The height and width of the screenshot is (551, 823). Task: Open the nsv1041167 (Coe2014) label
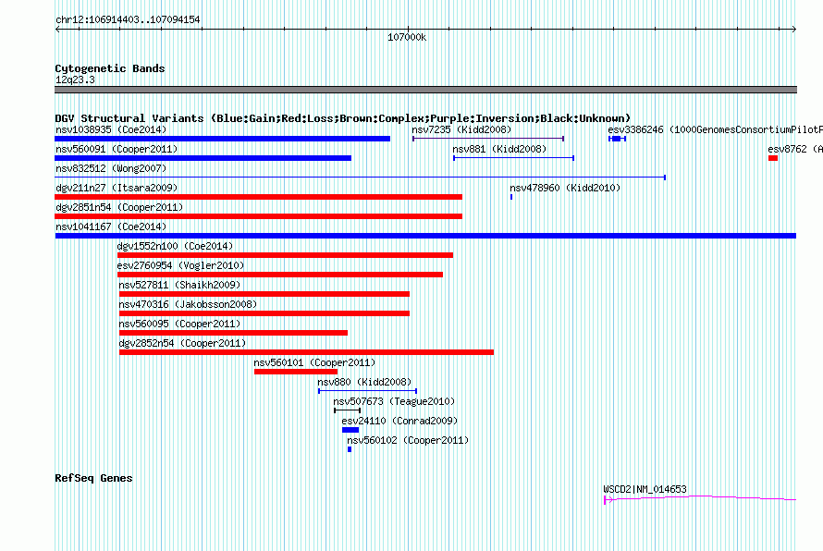click(x=111, y=227)
